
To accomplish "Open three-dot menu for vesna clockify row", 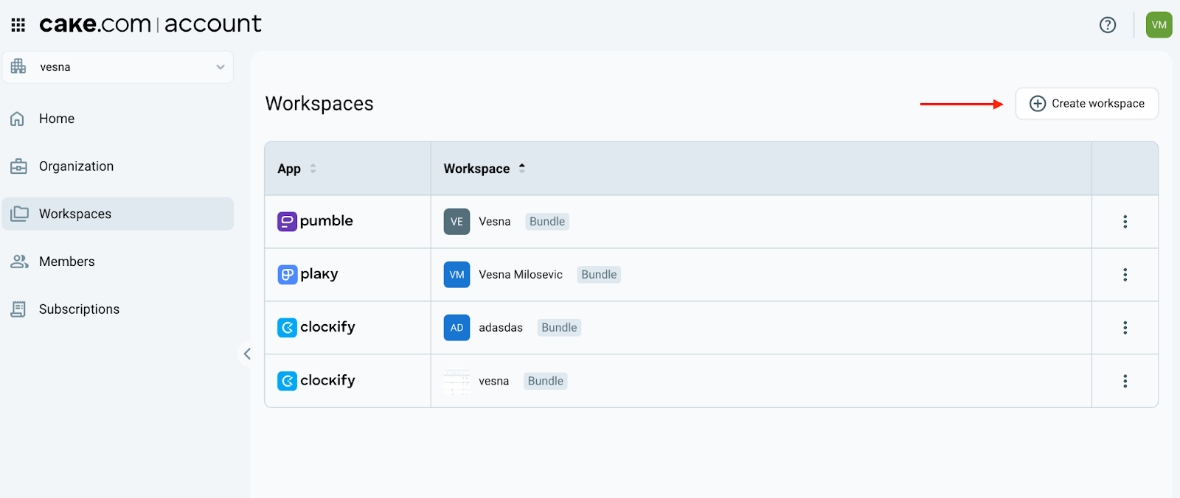I will tap(1125, 381).
